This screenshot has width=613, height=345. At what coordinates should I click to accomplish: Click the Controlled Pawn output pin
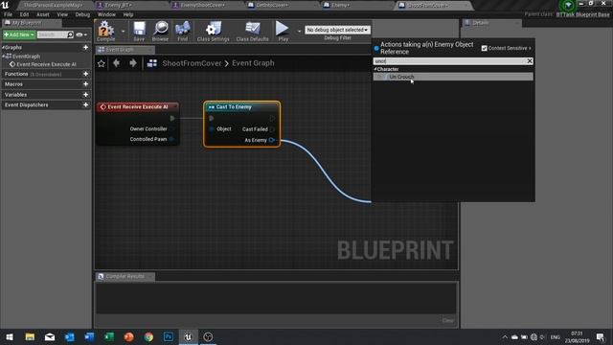(172, 139)
